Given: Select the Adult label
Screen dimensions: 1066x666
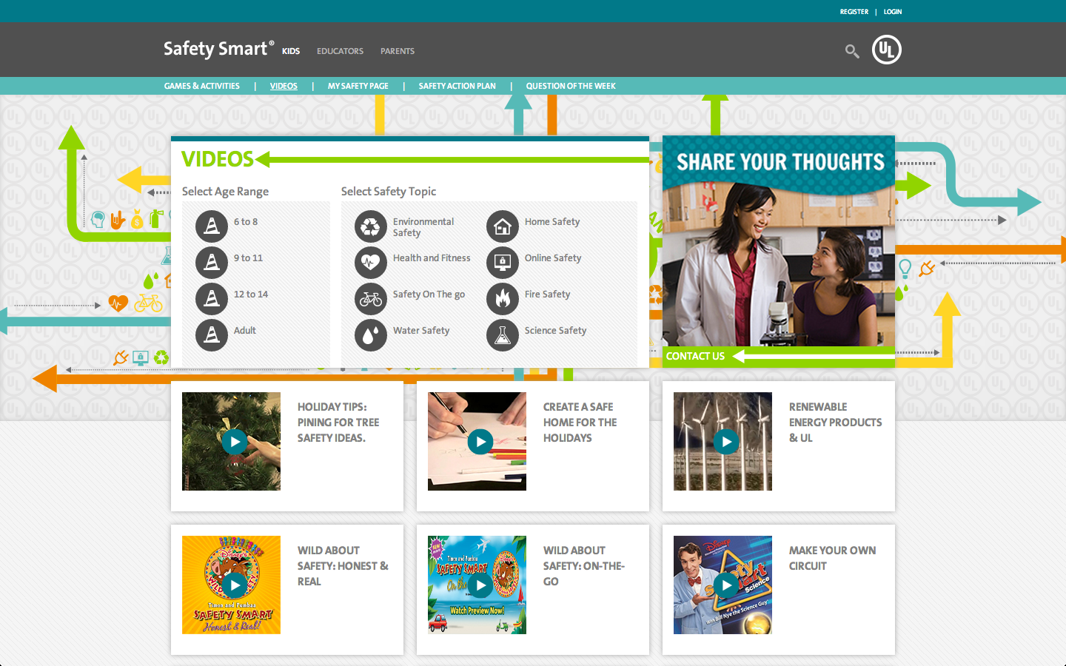Looking at the screenshot, I should pyautogui.click(x=245, y=330).
